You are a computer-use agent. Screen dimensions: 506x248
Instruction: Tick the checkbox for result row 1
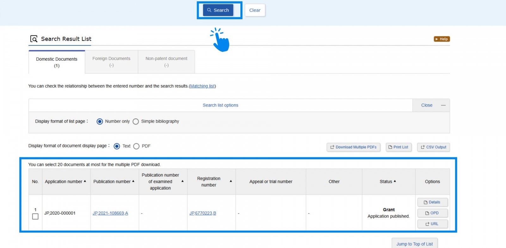(35, 217)
